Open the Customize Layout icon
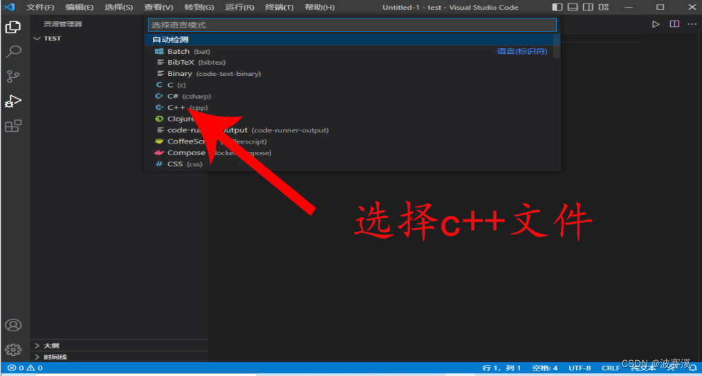Image resolution: width=702 pixels, height=376 pixels. click(604, 7)
